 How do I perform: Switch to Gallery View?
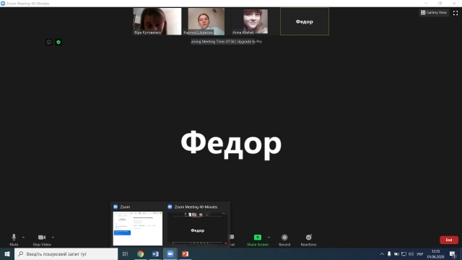tap(434, 13)
